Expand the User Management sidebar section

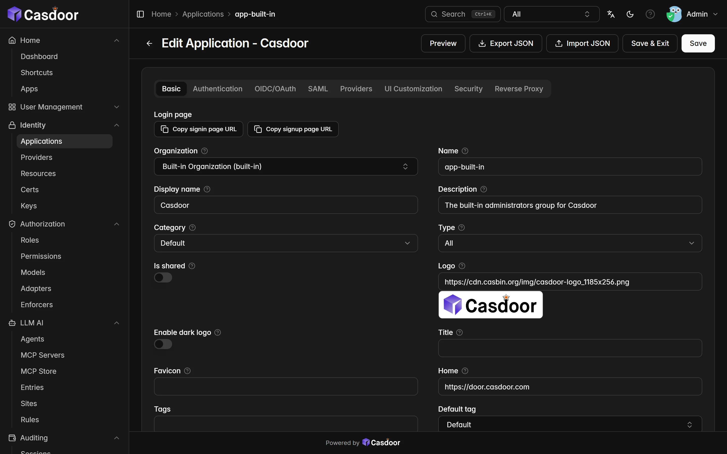coord(64,107)
